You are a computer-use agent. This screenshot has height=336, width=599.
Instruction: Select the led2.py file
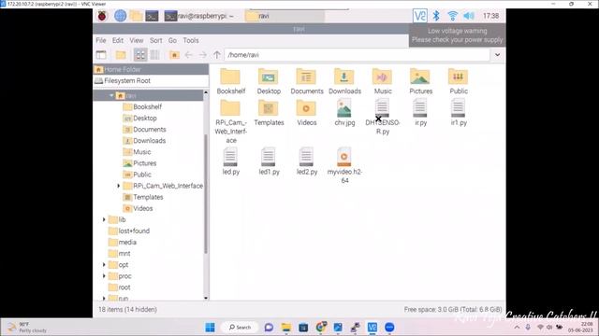(307, 161)
